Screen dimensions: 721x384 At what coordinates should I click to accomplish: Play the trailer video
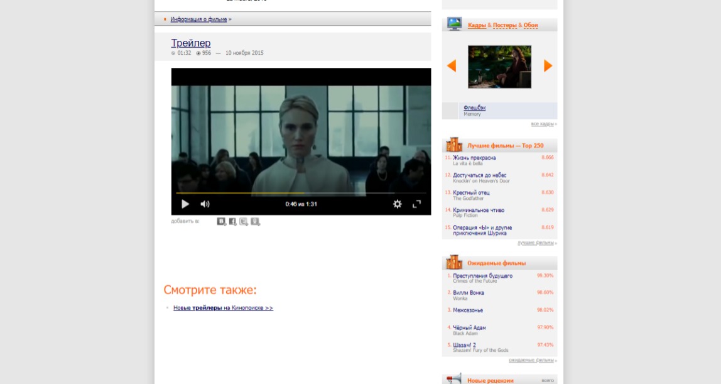click(x=185, y=204)
